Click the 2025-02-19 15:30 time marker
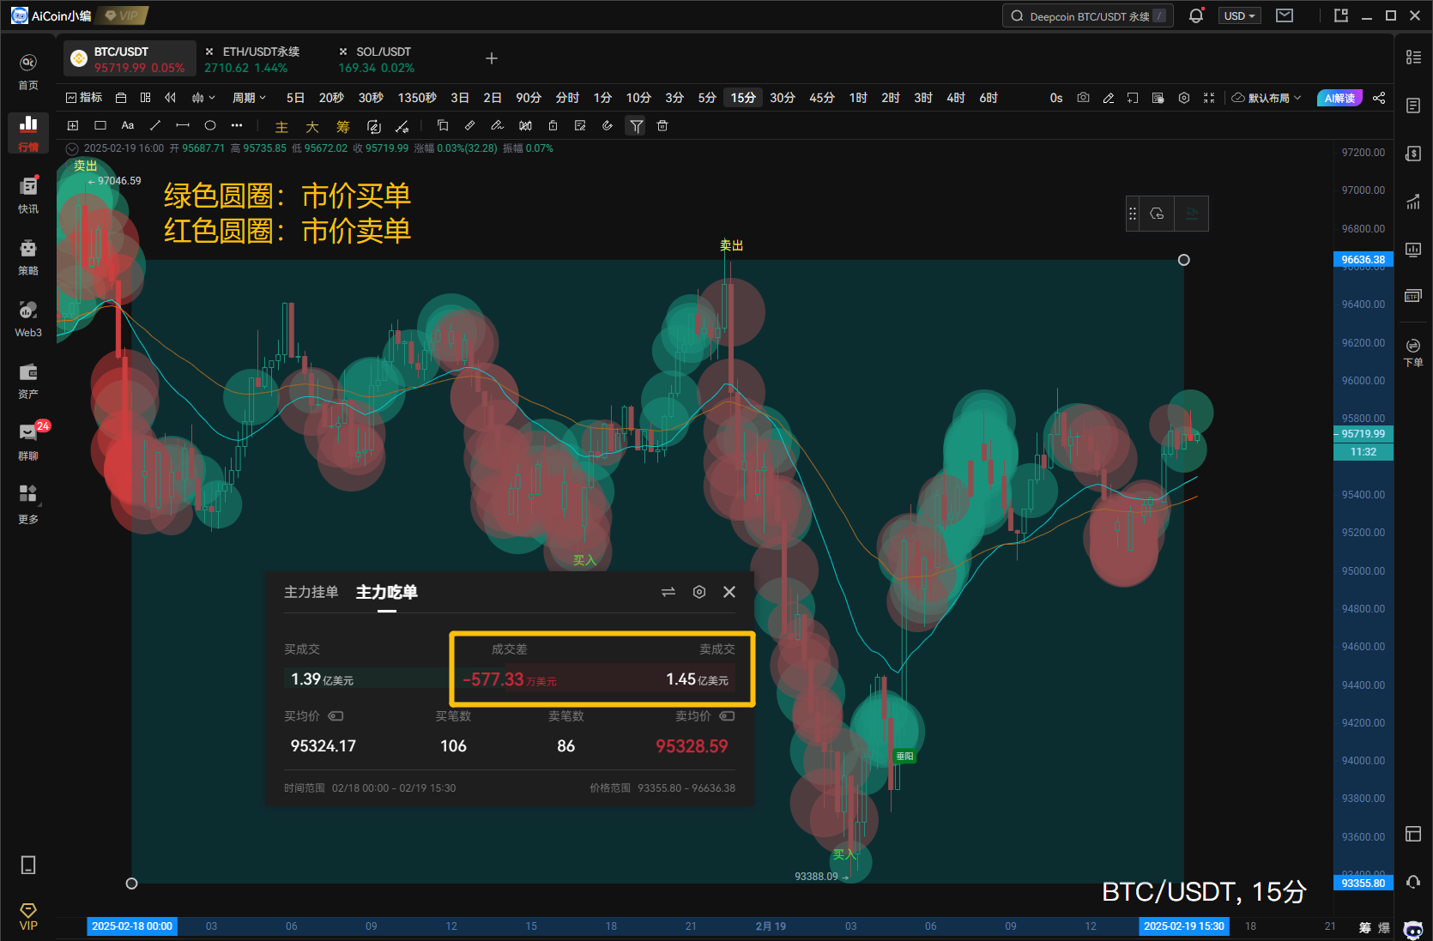This screenshot has width=1433, height=941. coord(1184,926)
